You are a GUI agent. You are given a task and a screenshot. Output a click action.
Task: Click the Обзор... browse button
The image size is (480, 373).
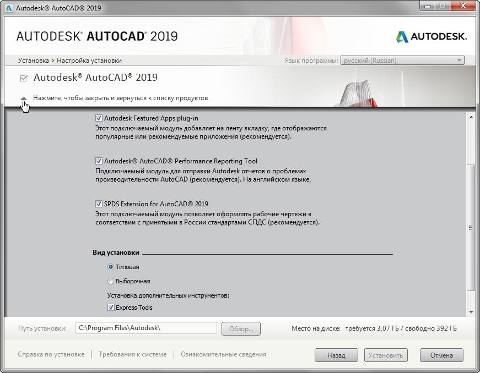click(241, 328)
